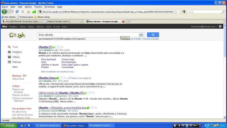The width and height of the screenshot is (227, 128).
Task: Reload the page with the blue refresh icon
Action: pyautogui.click(x=17, y=12)
